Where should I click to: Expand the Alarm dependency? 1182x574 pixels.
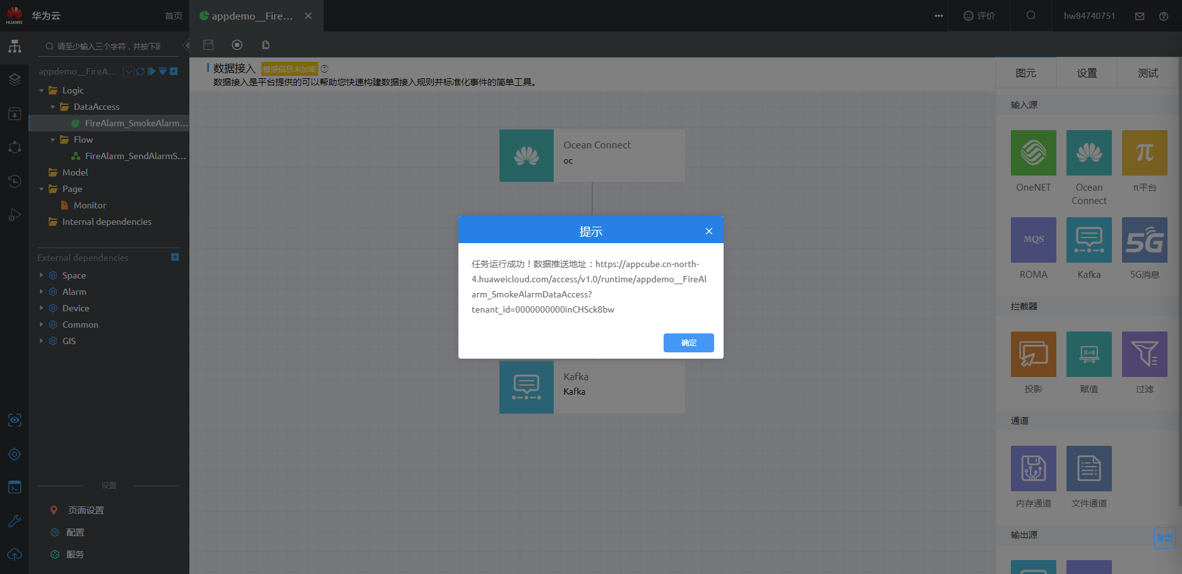(42, 292)
